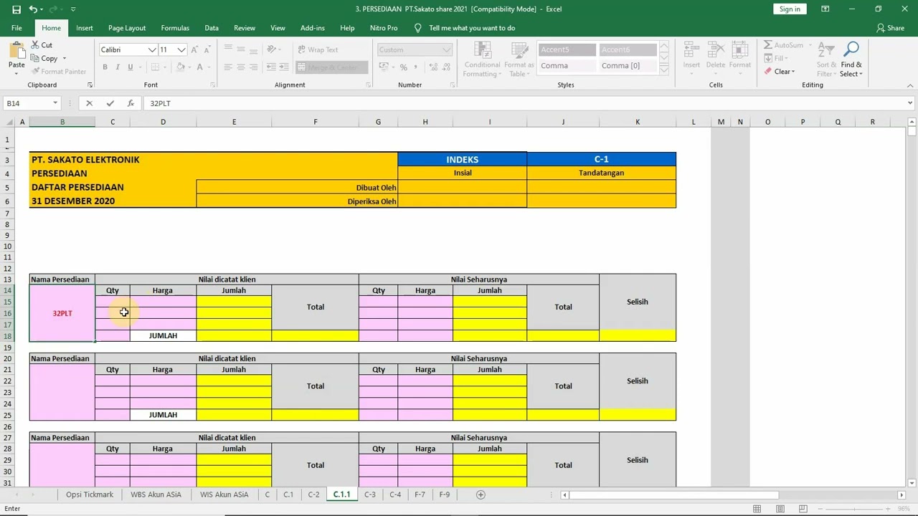Collapse the ribbon with the chevron
Image resolution: width=918 pixels, height=516 pixels.
pos(909,85)
